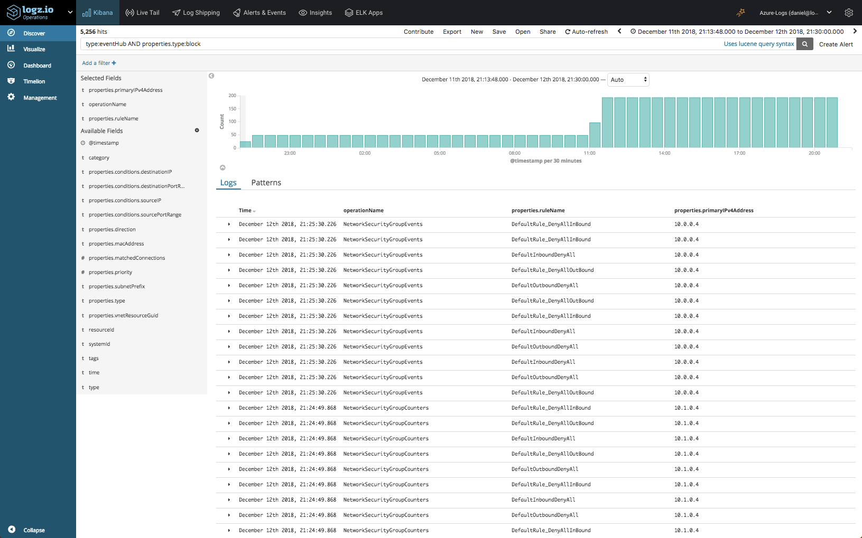This screenshot has height=538, width=862.
Task: Click Save to save the search
Action: (x=499, y=32)
